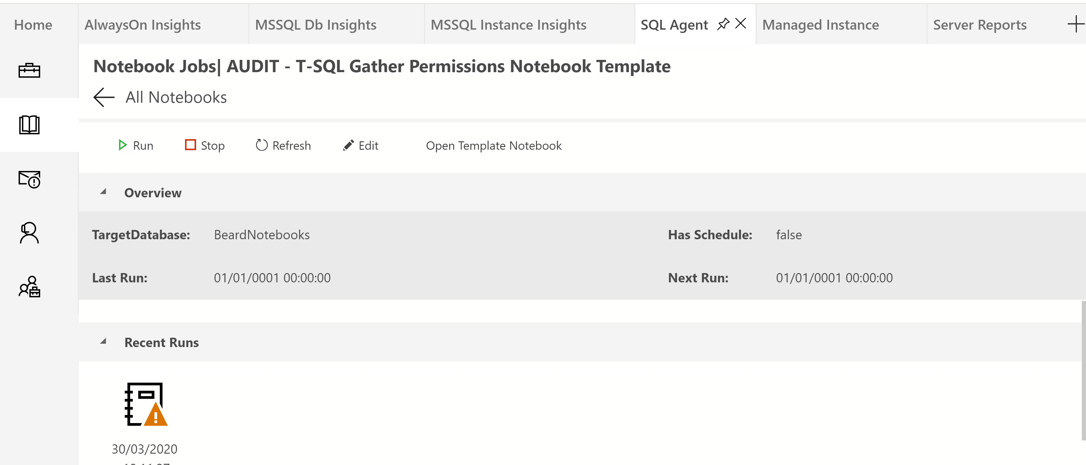The width and height of the screenshot is (1086, 465).
Task: Edit the notebook job
Action: click(361, 146)
